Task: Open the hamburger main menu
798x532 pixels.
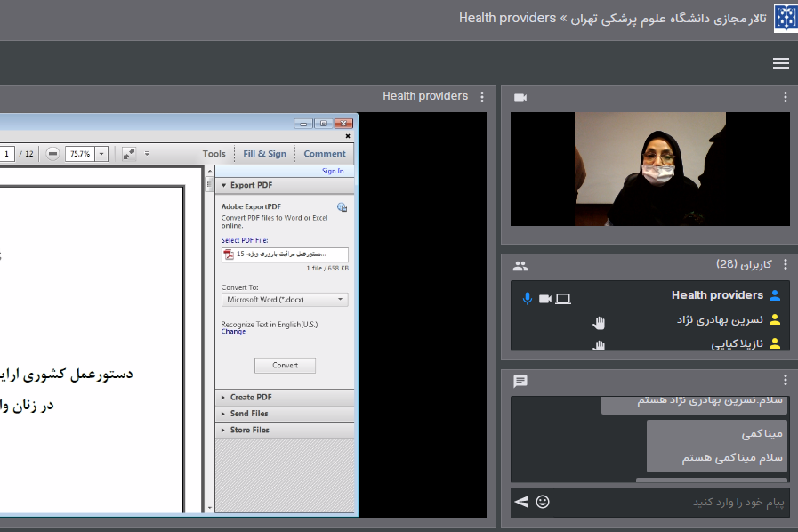Action: coord(780,63)
